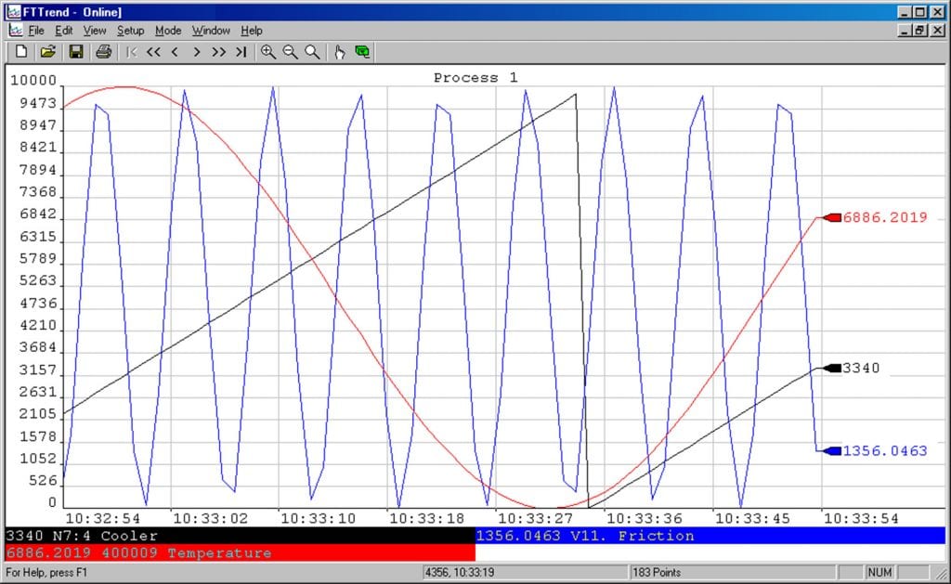Viewport: 951px width, 584px height.
Task: Click the Process 1 chart title
Action: pyautogui.click(x=475, y=78)
